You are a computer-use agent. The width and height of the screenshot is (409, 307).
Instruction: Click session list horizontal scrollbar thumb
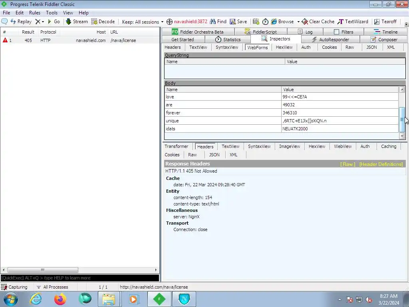pos(43,270)
